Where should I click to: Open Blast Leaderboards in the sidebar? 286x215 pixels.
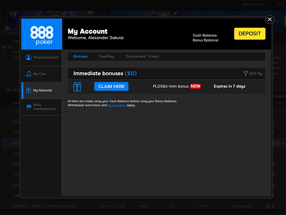click(41, 107)
